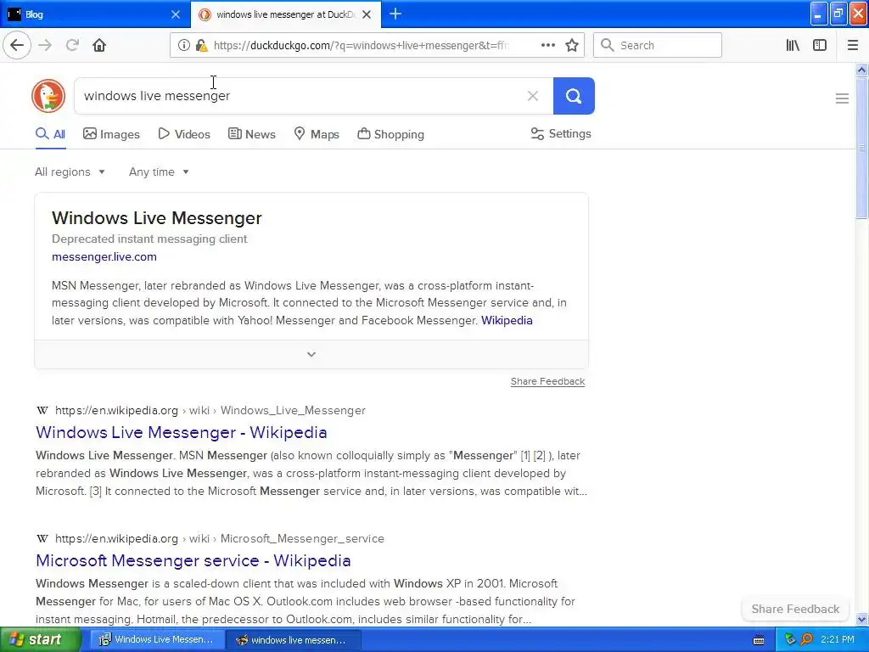
Task: Go to the Firefox Home page
Action: point(99,45)
